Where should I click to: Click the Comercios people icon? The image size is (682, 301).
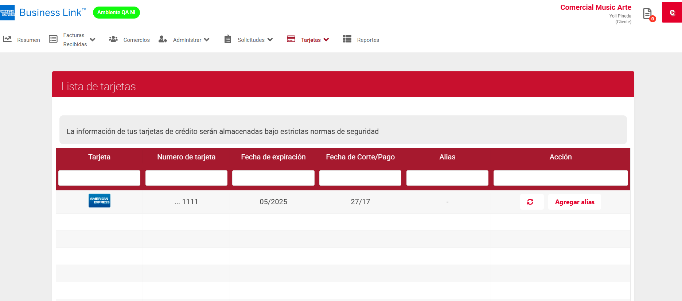click(113, 39)
